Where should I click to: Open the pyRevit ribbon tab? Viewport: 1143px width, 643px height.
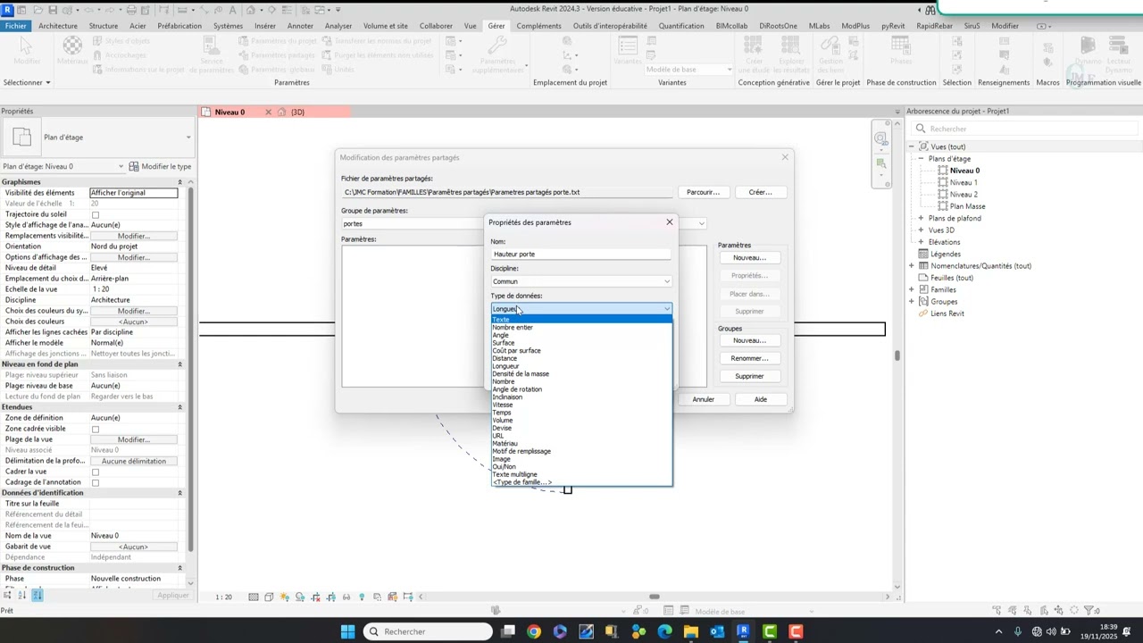[893, 26]
